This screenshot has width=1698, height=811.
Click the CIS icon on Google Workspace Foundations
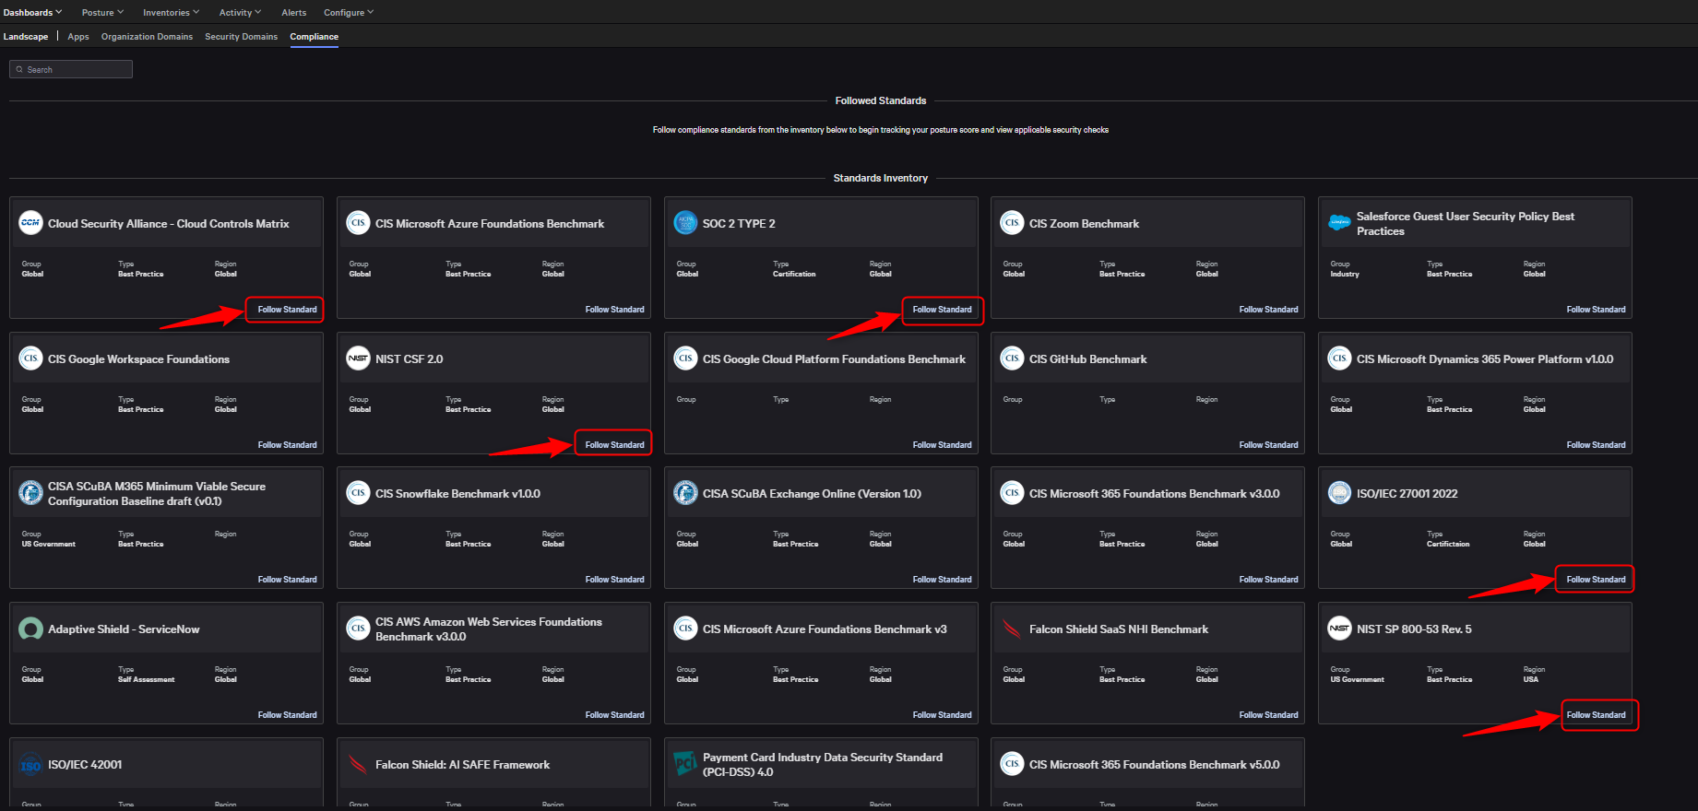click(30, 358)
